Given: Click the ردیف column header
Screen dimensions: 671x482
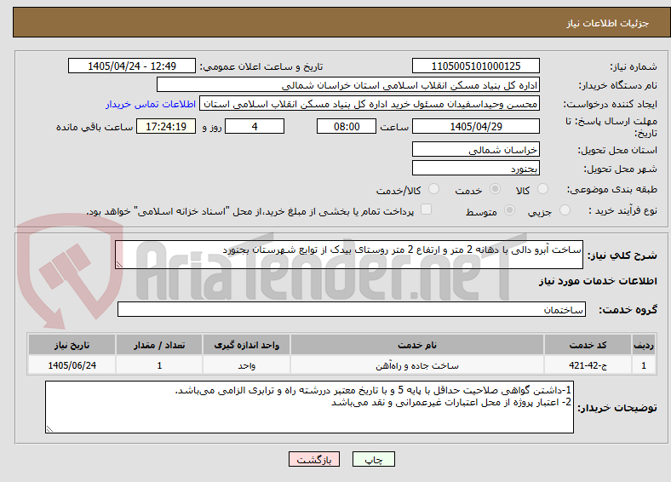Looking at the screenshot, I should (x=644, y=345).
